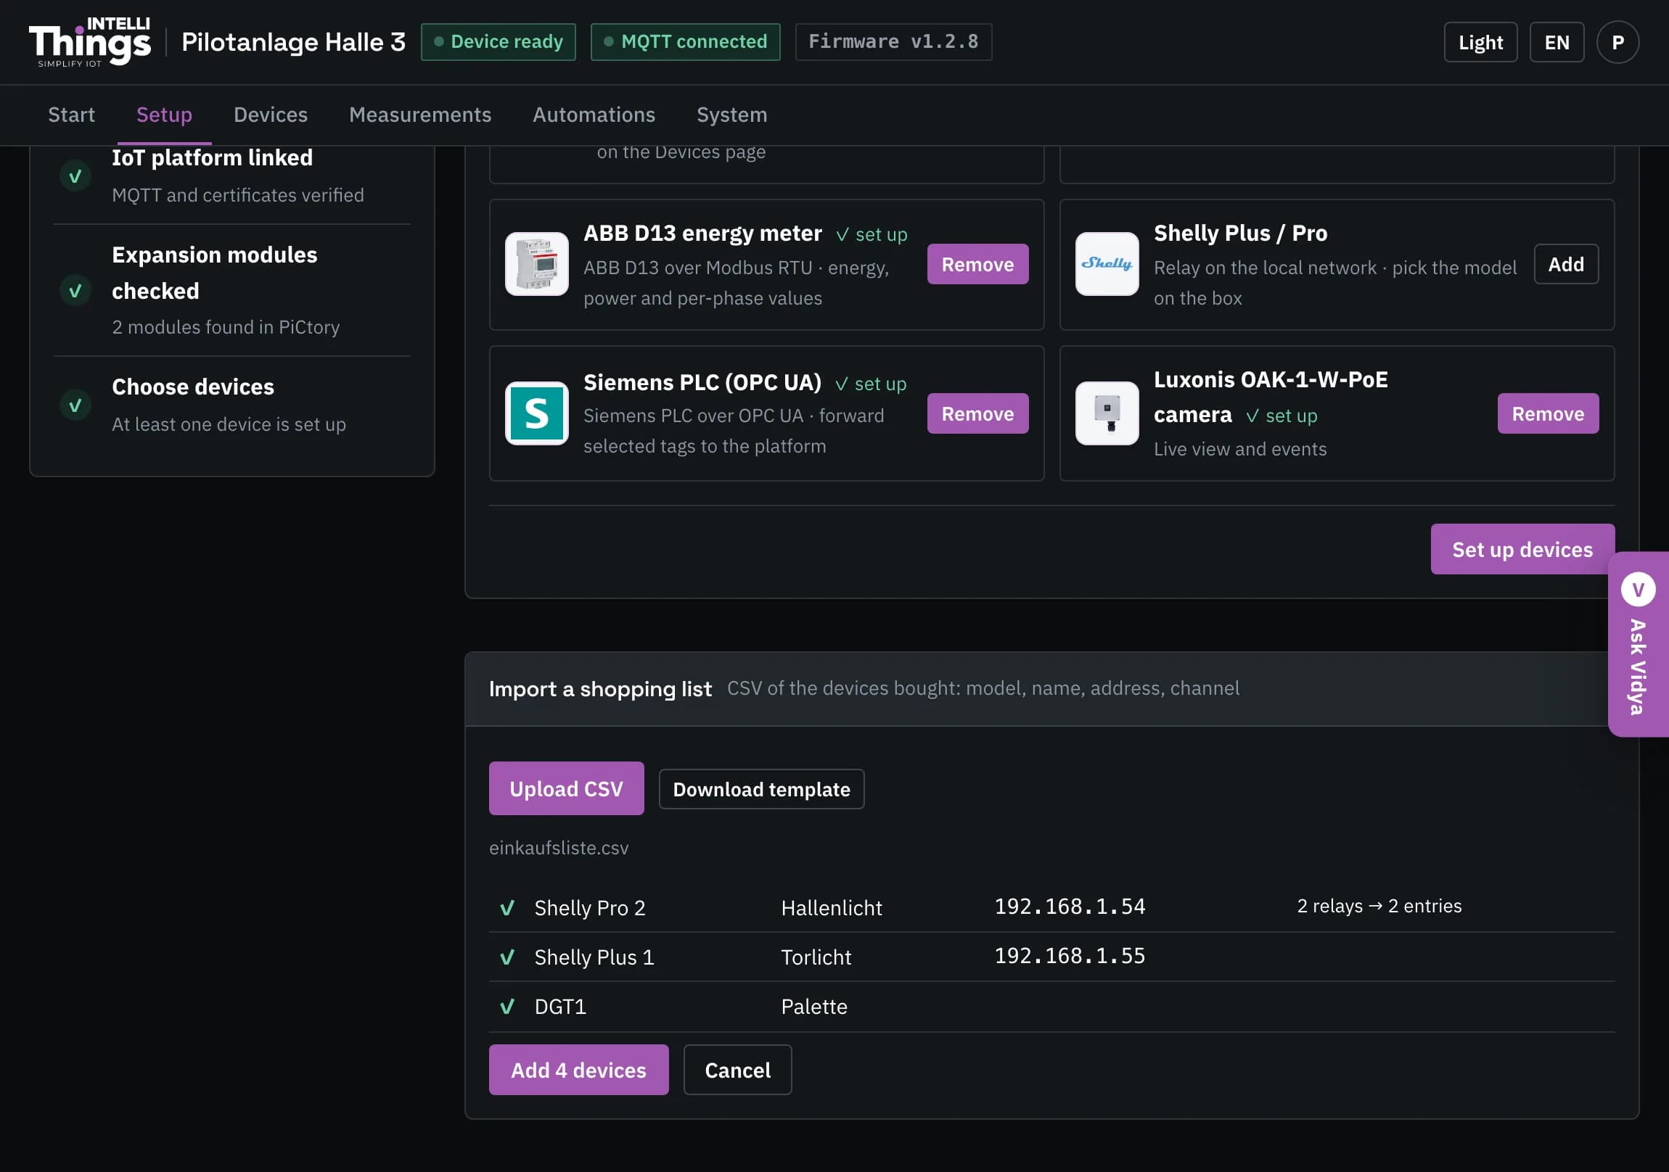This screenshot has width=1669, height=1172.
Task: Switch to Light theme
Action: click(x=1481, y=42)
